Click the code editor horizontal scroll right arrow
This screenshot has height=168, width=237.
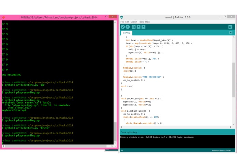231,127
